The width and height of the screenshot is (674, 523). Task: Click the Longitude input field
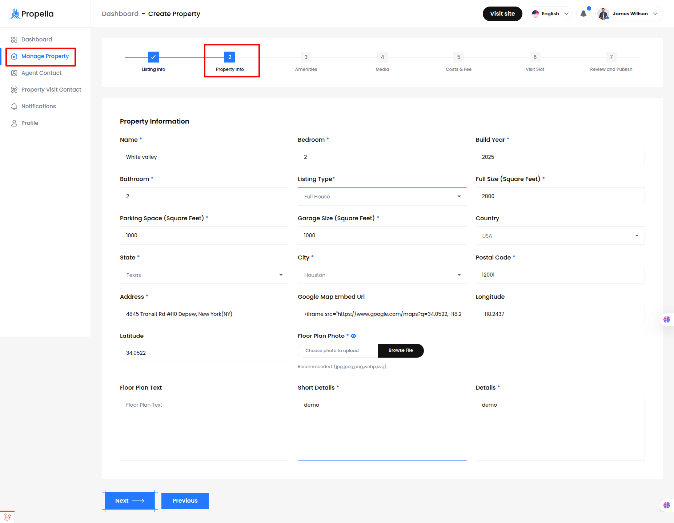pyautogui.click(x=560, y=314)
